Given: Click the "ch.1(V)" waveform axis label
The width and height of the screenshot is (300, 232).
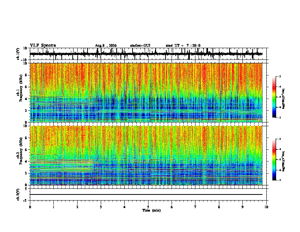Looking at the screenshot, I should click(x=18, y=54).
